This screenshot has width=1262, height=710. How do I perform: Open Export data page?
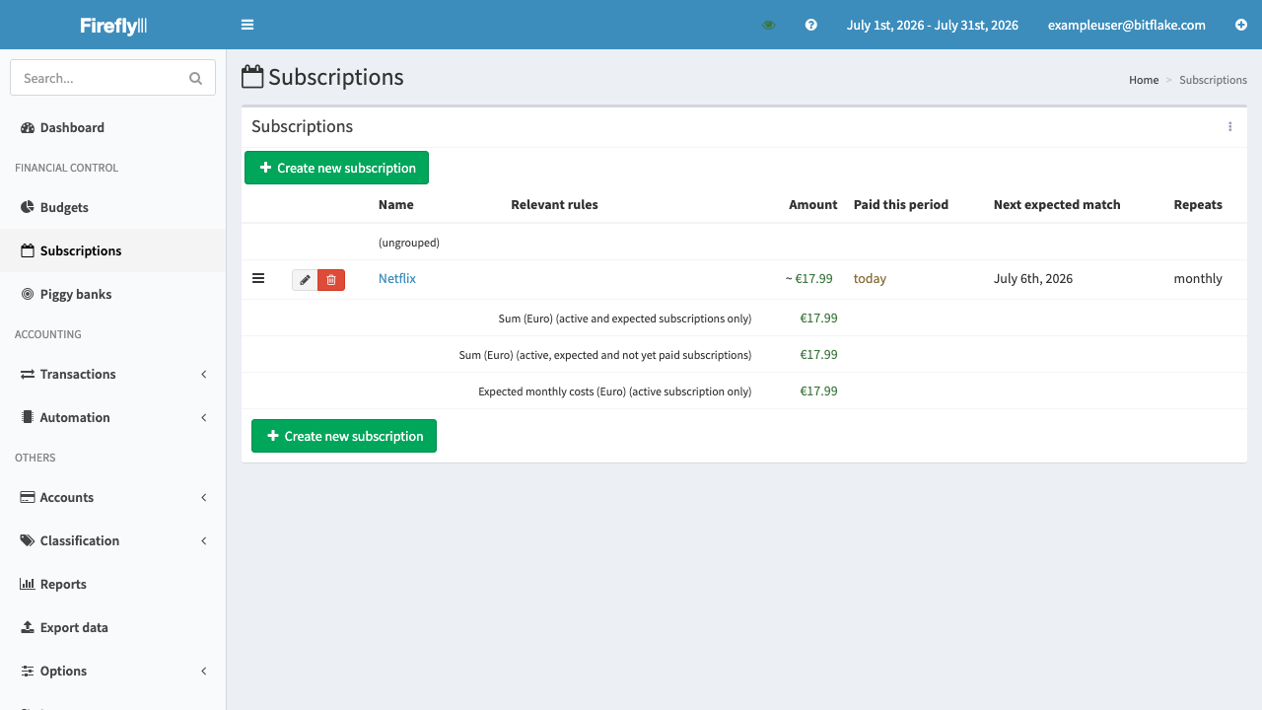coord(113,627)
